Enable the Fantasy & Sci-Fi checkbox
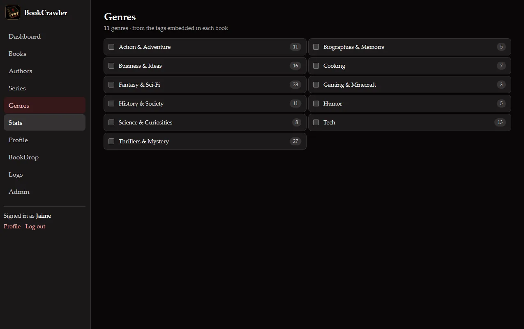This screenshot has width=524, height=329. (111, 85)
